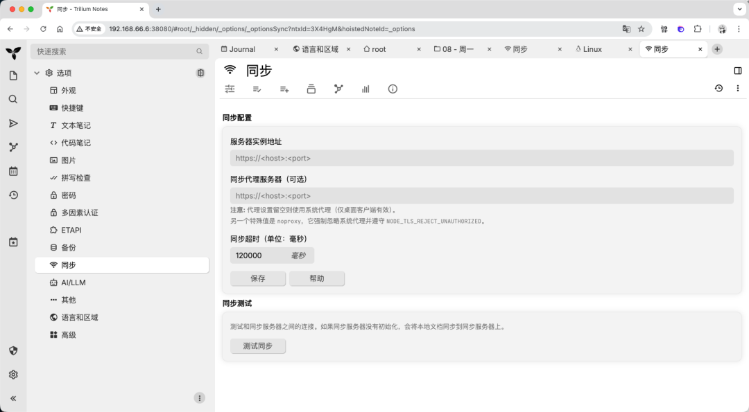Viewport: 749px width, 412px height.
Task: Open today's journal launcher icon
Action: point(13,242)
